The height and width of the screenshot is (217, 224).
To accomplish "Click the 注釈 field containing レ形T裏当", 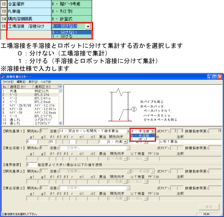I will (x=190, y=142).
